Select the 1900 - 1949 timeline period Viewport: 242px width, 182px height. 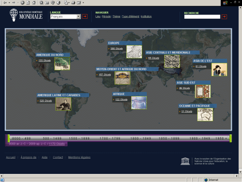(x=200, y=138)
